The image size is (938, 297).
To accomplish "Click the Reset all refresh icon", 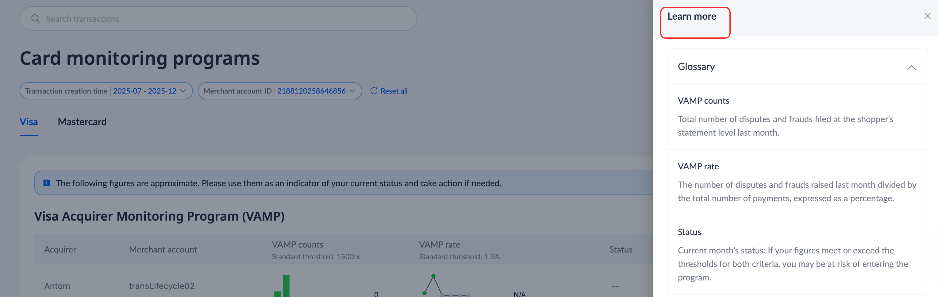I will point(374,91).
